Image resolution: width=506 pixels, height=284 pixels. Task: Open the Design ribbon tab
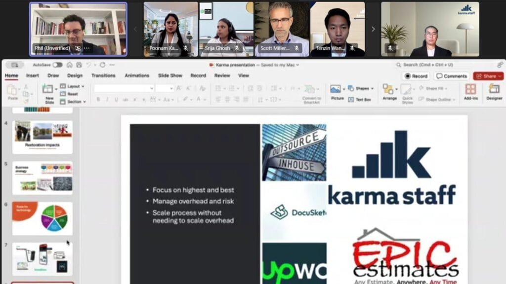[x=75, y=75]
